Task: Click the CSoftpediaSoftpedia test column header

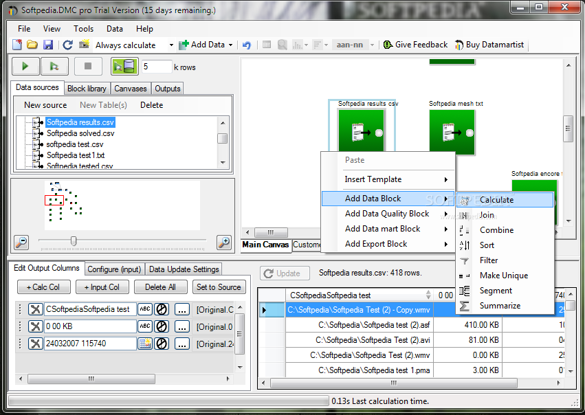Action: (x=360, y=295)
